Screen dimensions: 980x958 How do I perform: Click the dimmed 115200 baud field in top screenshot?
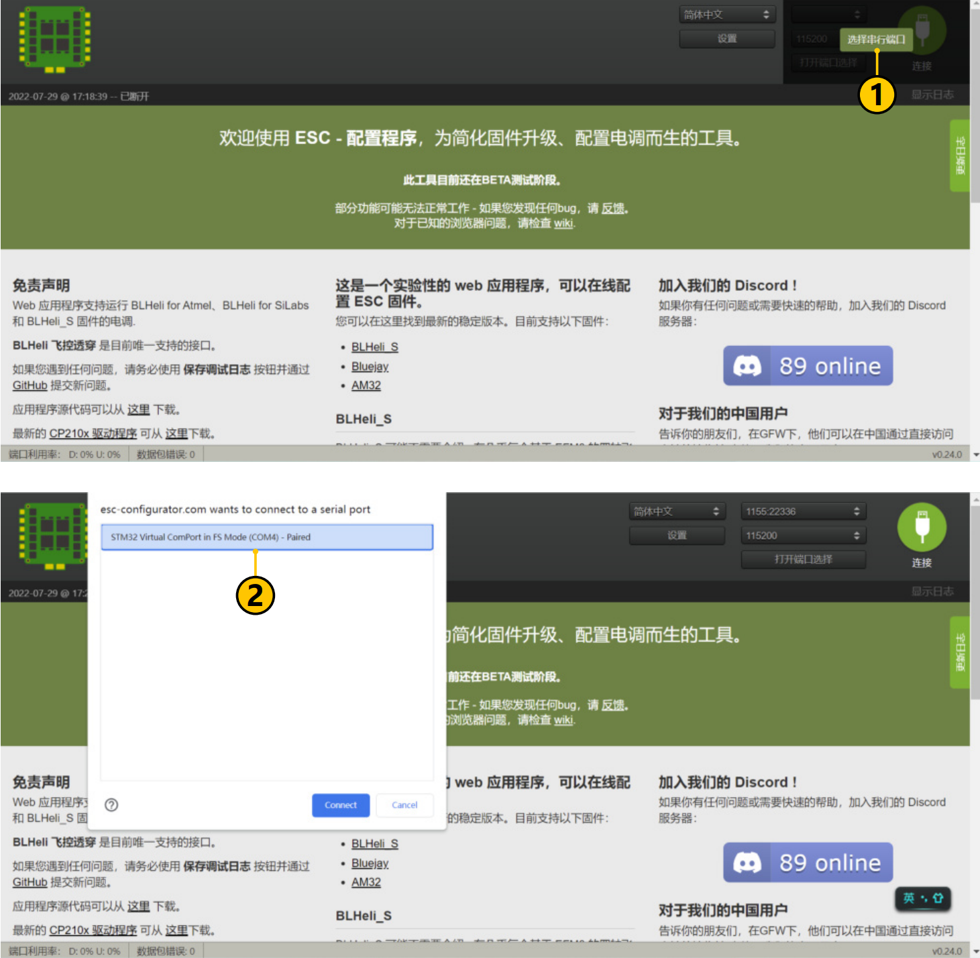point(814,39)
